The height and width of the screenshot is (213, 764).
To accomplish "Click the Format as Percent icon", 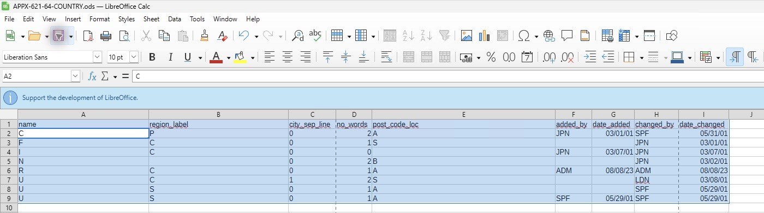I will coord(491,57).
